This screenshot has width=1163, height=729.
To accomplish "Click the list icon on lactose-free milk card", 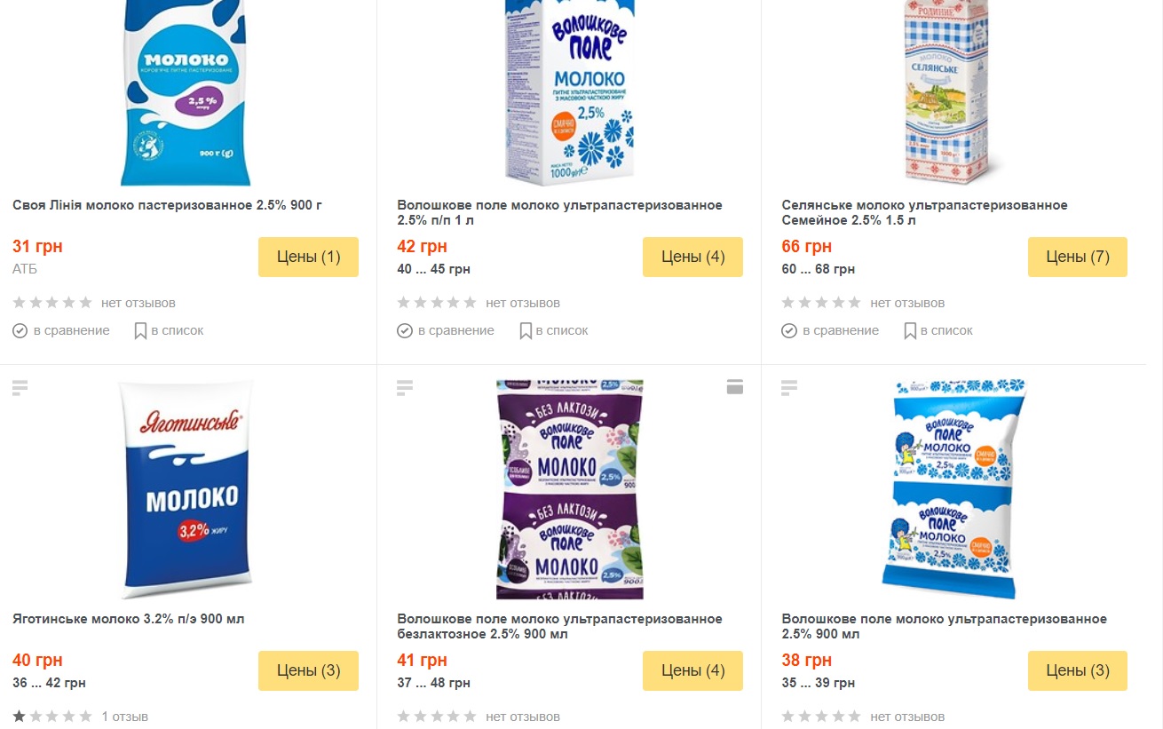I will pos(405,387).
